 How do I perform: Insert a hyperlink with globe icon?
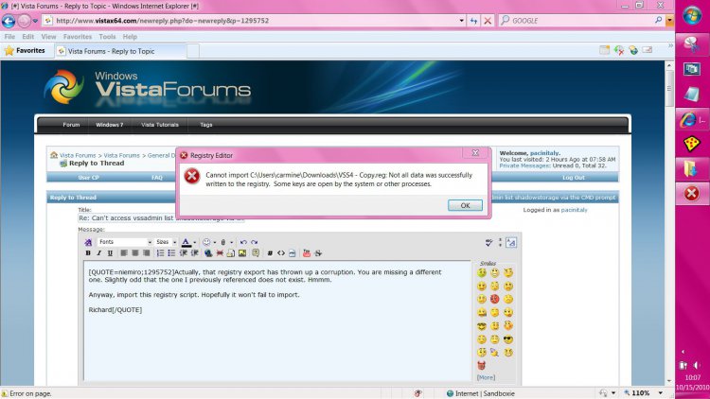coord(208,253)
